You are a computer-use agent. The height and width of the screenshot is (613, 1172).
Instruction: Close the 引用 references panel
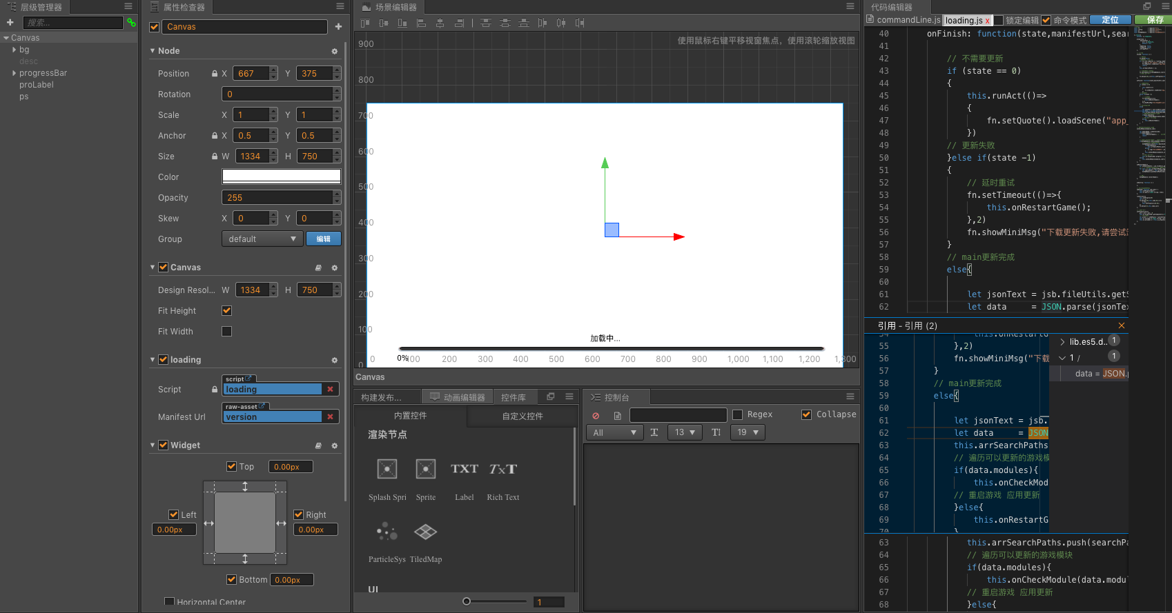pos(1122,325)
